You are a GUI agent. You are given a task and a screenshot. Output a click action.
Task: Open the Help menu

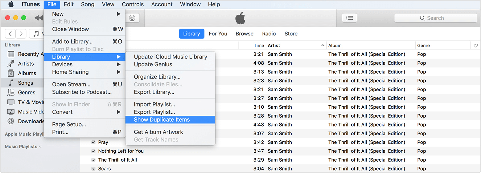(214, 4)
